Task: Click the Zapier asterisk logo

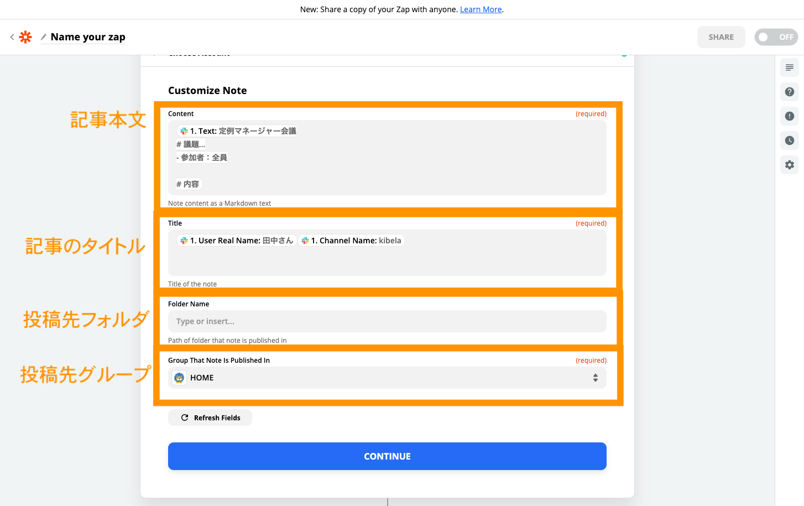Action: (25, 37)
